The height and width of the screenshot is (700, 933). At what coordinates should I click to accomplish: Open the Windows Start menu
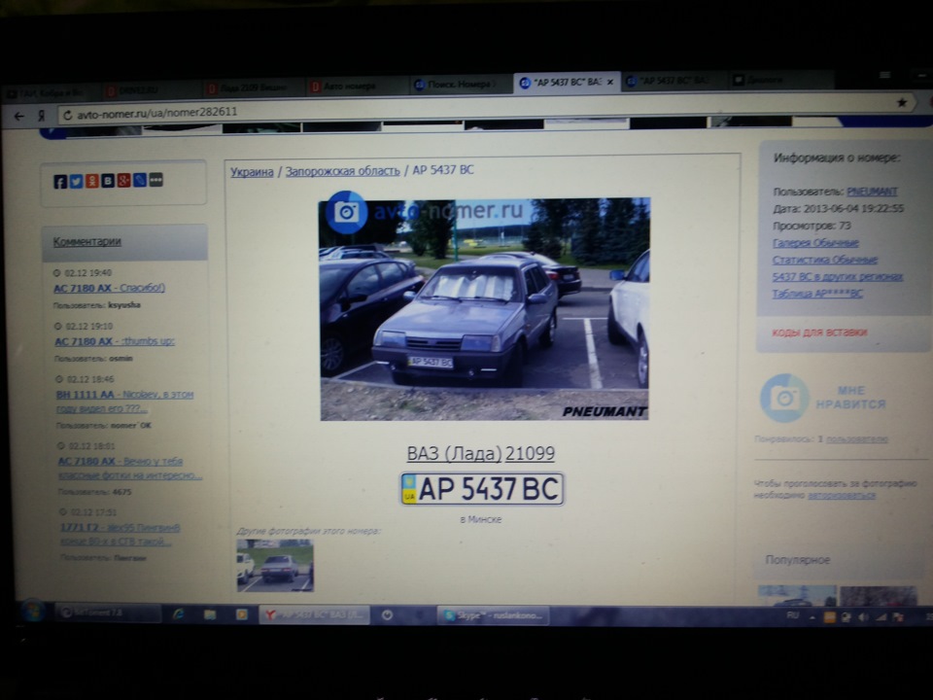[x=33, y=611]
